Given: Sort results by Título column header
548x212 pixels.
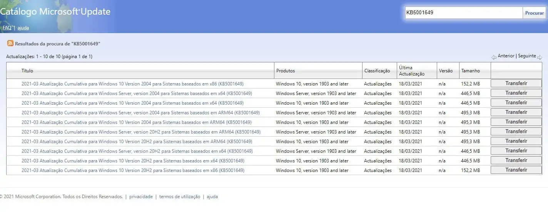Looking at the screenshot, I should click(27, 71).
